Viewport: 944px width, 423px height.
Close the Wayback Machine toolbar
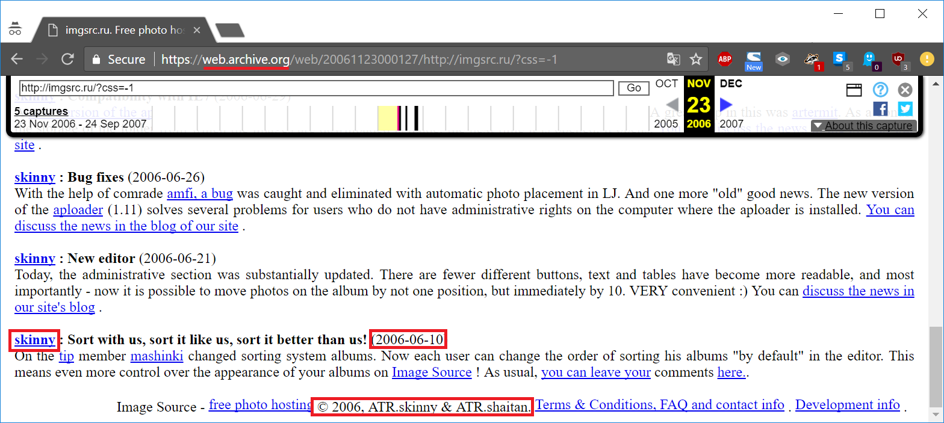click(905, 90)
